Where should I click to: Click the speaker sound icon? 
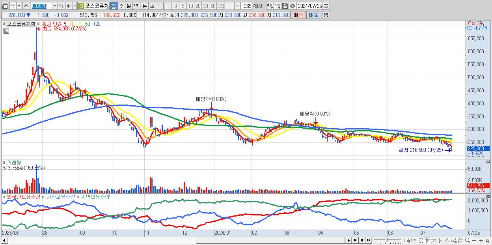pyautogui.click(x=69, y=6)
